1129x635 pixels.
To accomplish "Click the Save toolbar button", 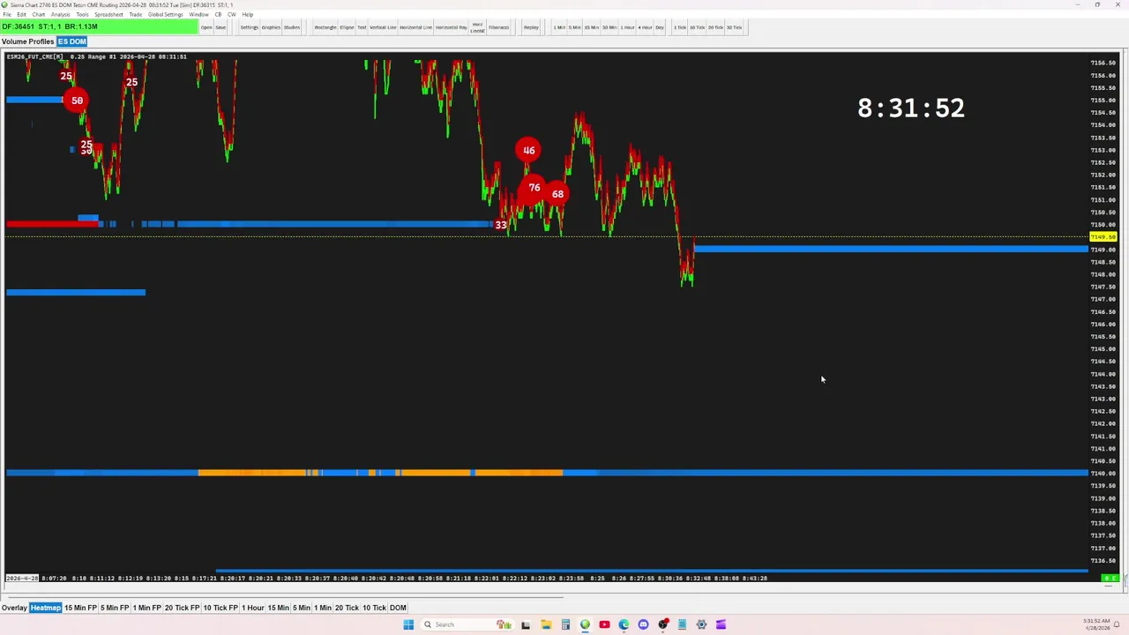I will coord(221,27).
